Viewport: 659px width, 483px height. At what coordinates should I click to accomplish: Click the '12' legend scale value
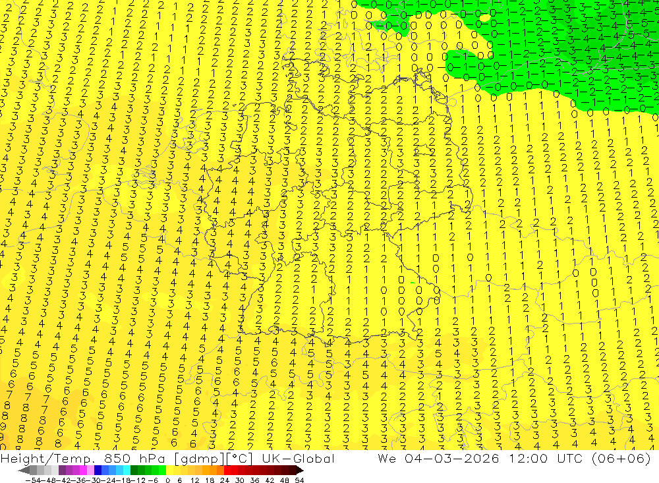coord(194,480)
